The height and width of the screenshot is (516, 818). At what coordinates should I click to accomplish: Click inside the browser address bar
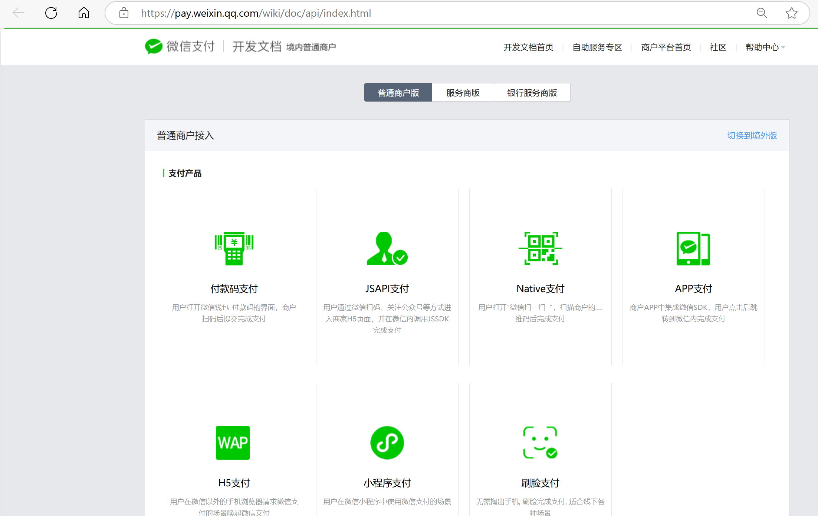pos(255,13)
